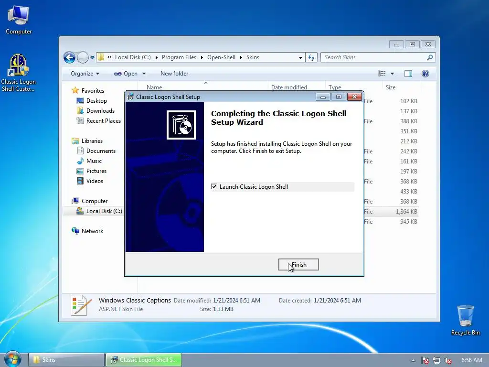Image resolution: width=489 pixels, height=367 pixels.
Task: Show hidden tray icons arrow
Action: click(413, 360)
